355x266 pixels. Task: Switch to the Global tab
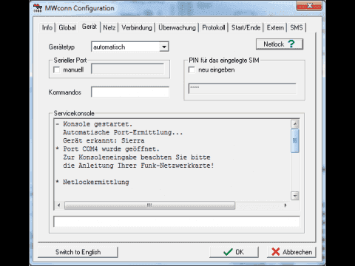[67, 27]
